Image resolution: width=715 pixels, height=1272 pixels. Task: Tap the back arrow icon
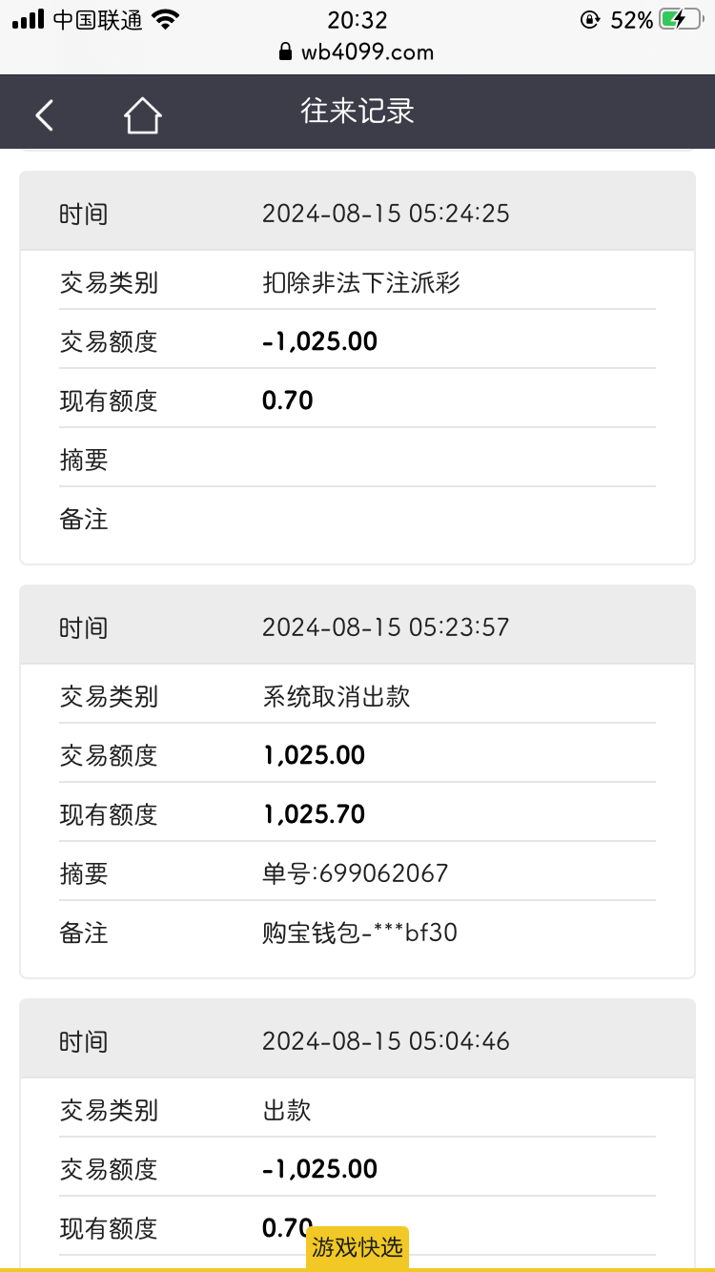click(x=45, y=114)
